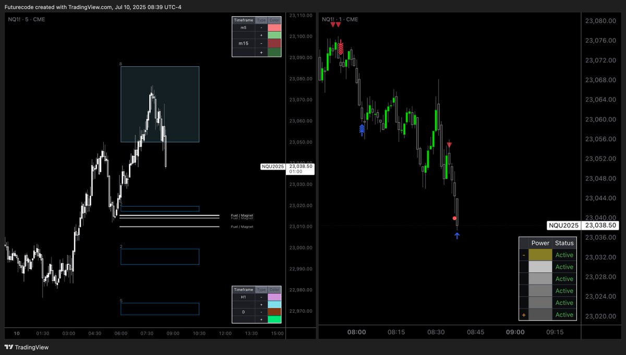Click the NQ1! · 5 · CME chart title

point(27,19)
